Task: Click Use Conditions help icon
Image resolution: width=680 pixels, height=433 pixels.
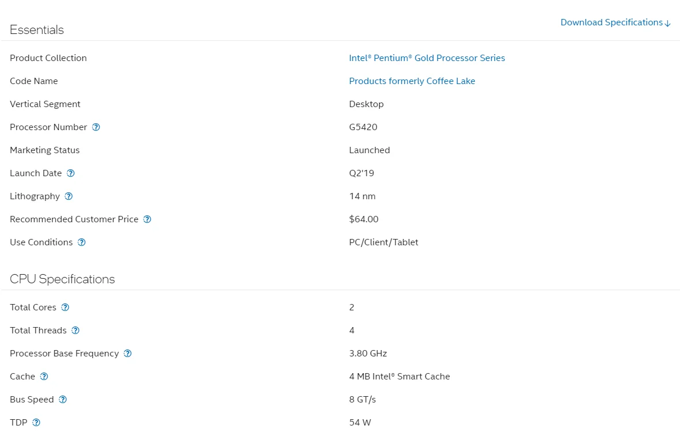Action: coord(82,242)
